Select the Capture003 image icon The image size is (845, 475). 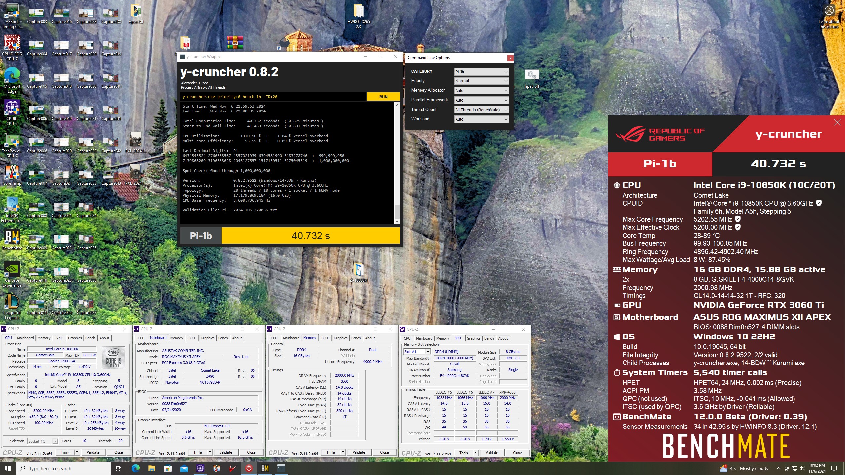(37, 16)
